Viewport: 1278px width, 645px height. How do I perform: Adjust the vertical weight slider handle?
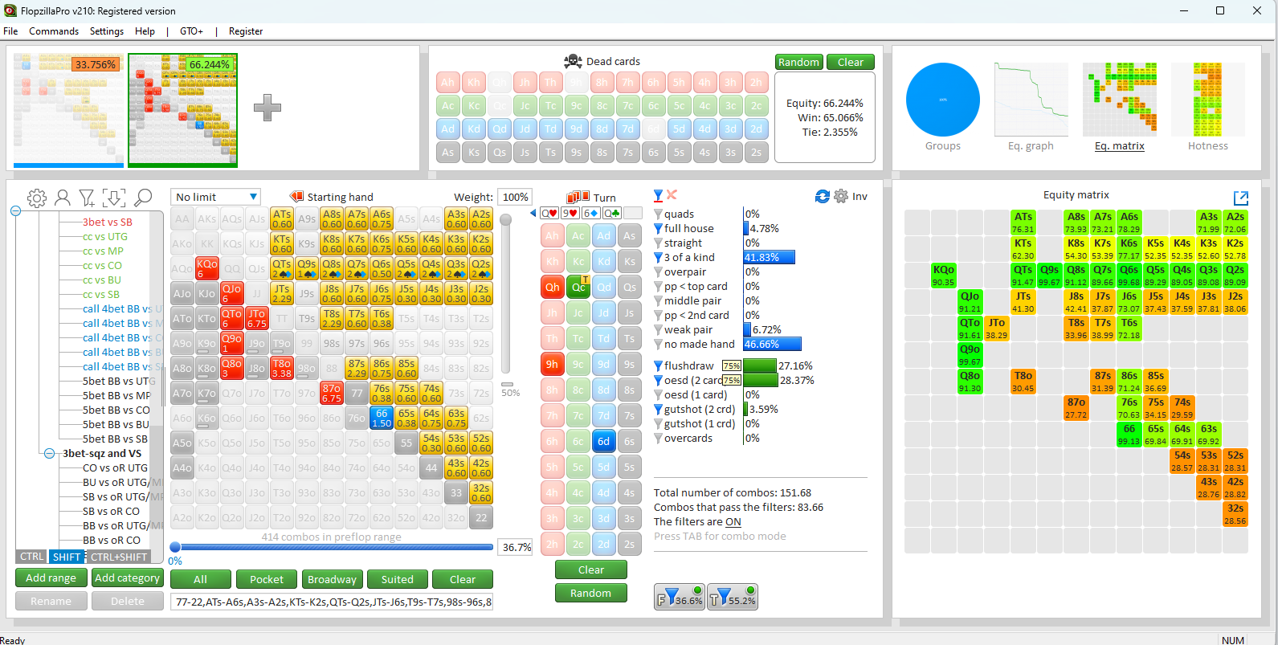click(505, 219)
